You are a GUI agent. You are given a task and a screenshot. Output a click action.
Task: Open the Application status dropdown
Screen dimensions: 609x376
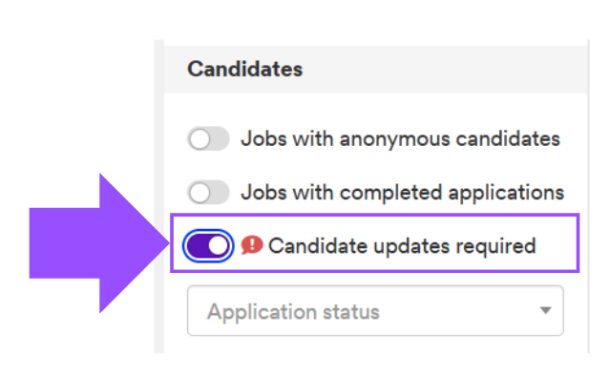point(375,311)
